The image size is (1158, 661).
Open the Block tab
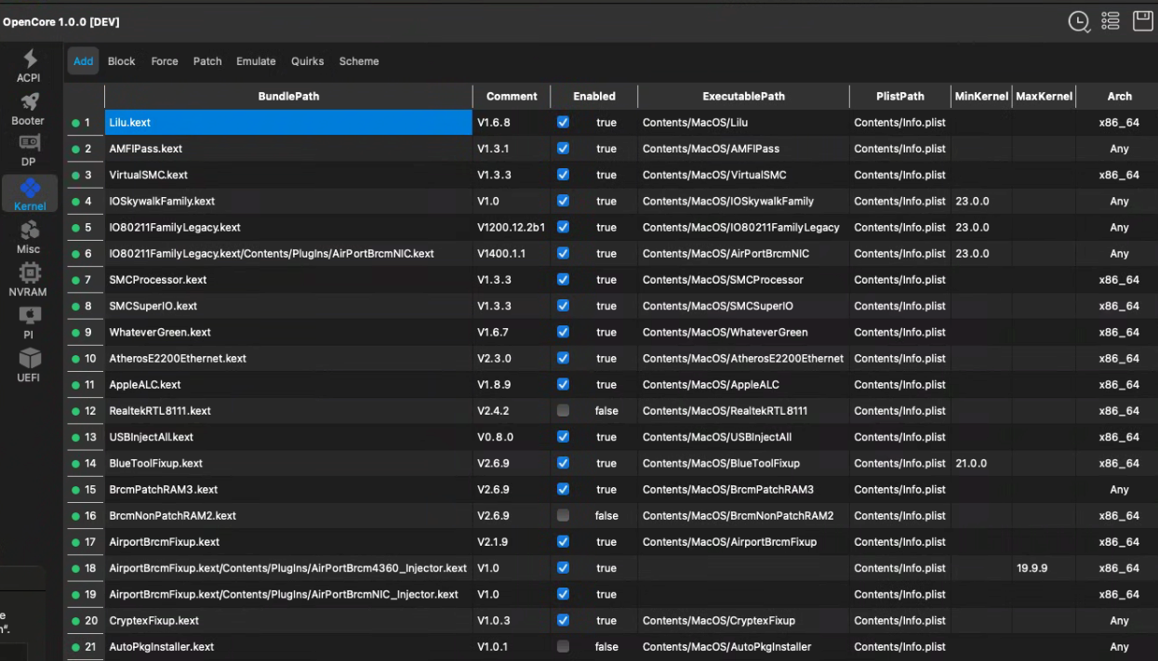click(121, 61)
